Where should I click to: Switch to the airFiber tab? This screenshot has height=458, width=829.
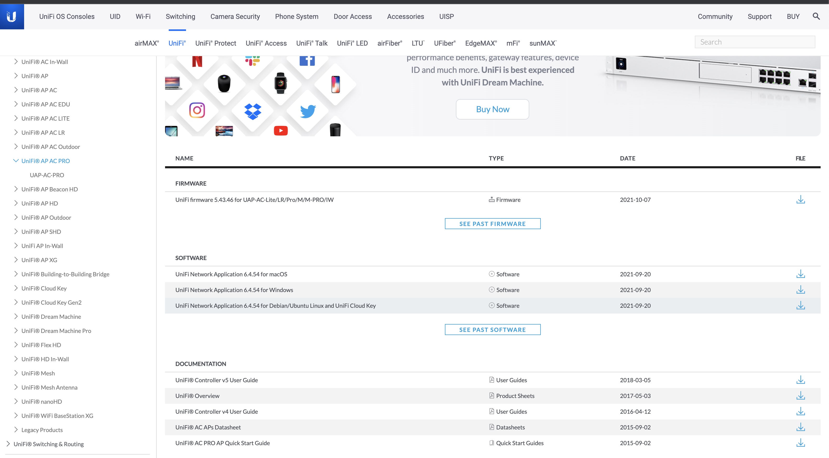[x=390, y=43]
